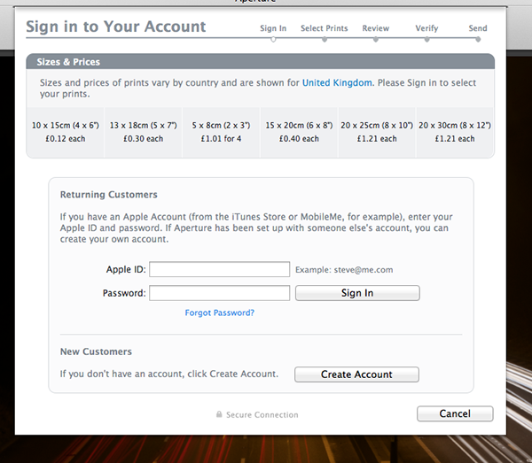The height and width of the screenshot is (463, 532).
Task: Open the Forgot Password? link
Action: click(220, 313)
